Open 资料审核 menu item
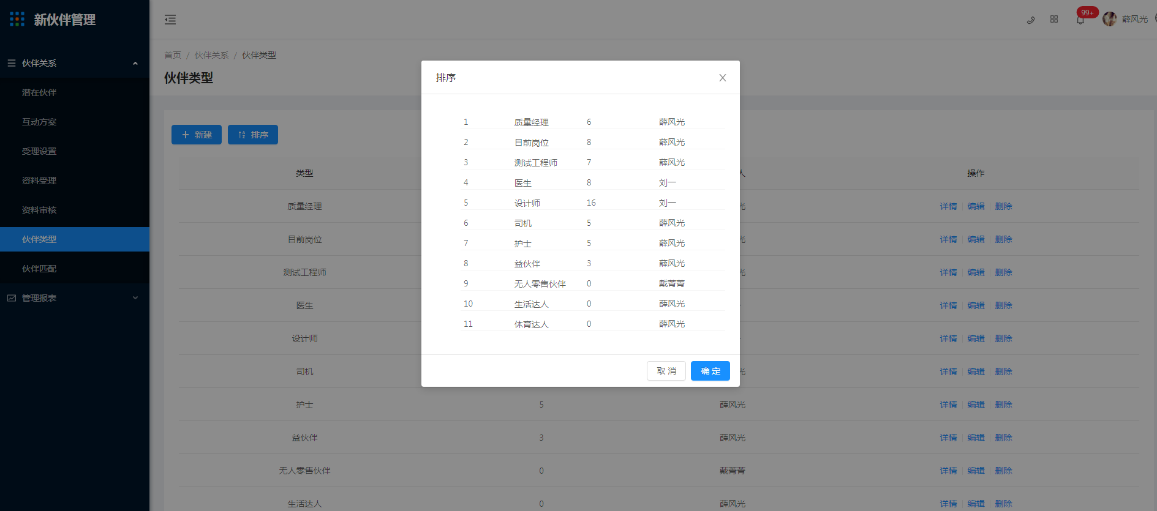The image size is (1157, 511). tap(75, 210)
